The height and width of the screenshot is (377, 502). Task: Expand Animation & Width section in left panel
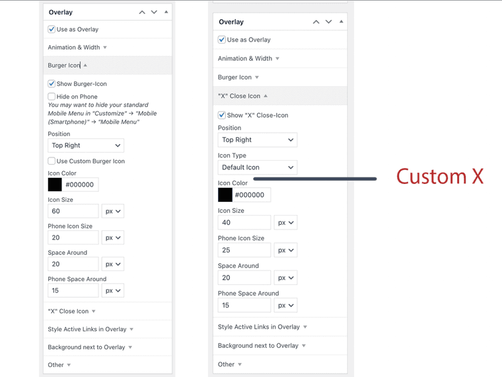77,48
